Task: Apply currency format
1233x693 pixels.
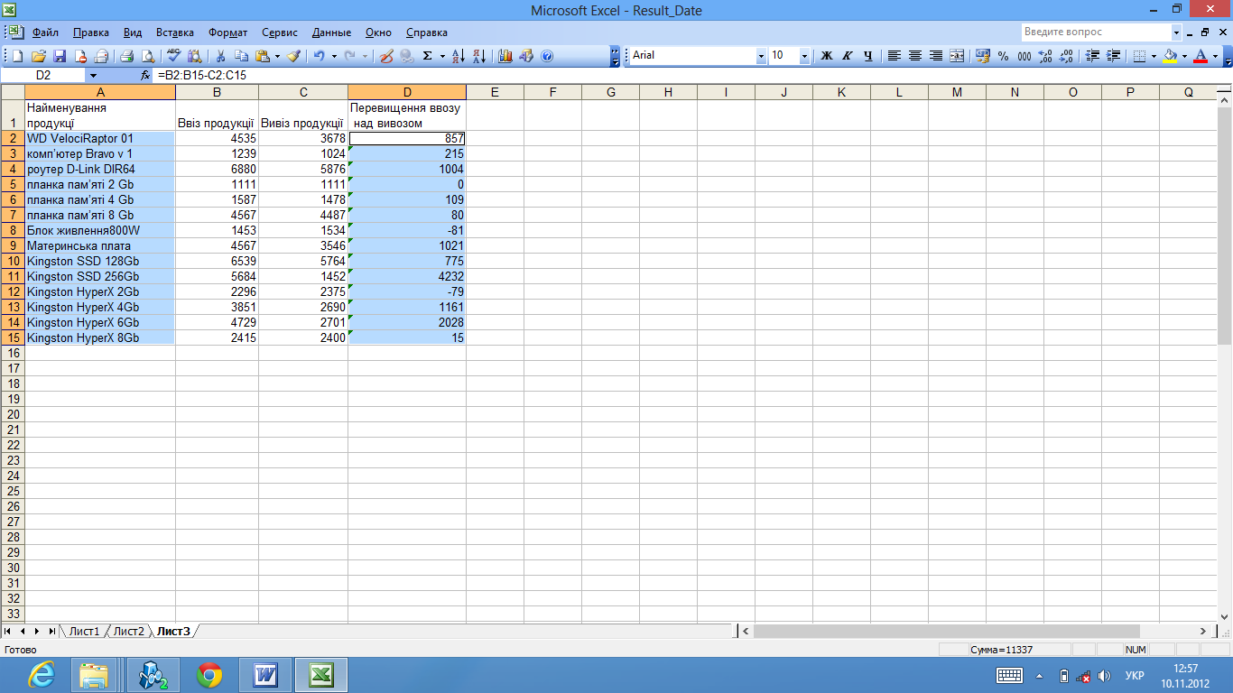Action: [982, 56]
